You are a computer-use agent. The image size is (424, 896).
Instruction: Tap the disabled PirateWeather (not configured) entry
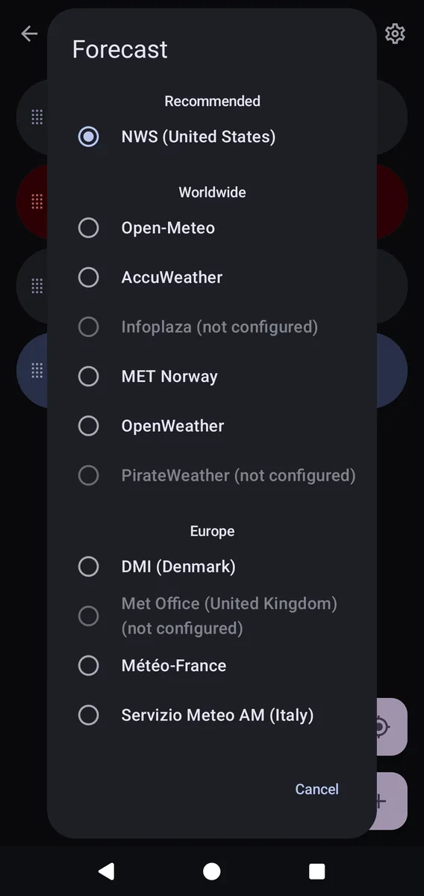212,475
